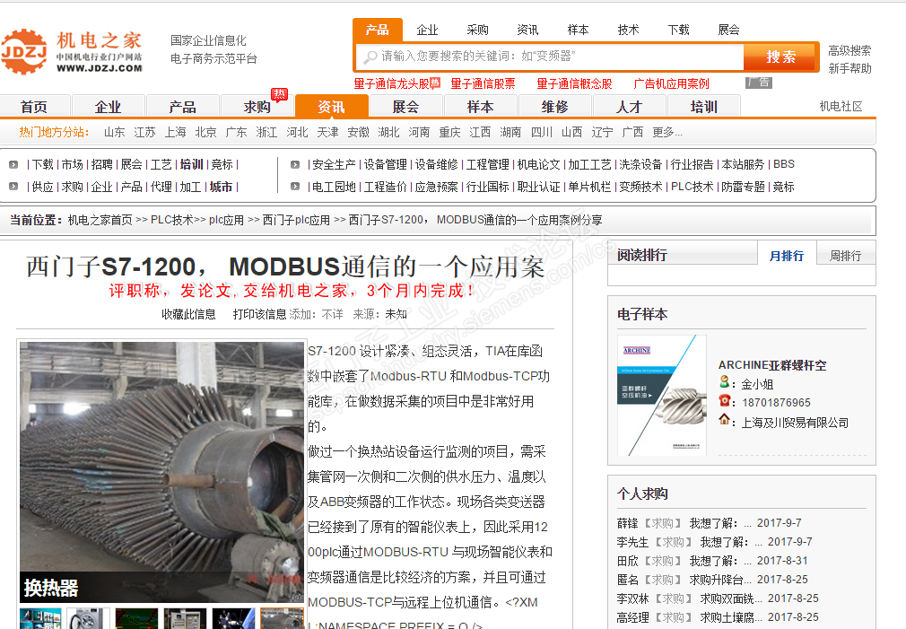
Task: Open 培训 in main navigation
Action: tap(704, 107)
